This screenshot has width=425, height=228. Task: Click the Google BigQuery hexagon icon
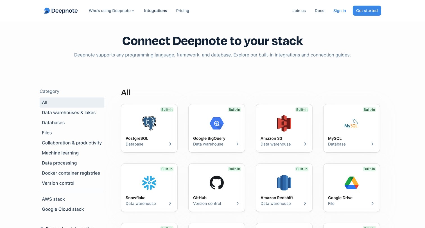click(217, 123)
